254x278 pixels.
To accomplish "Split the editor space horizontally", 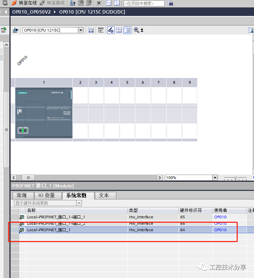I will [109, 3].
